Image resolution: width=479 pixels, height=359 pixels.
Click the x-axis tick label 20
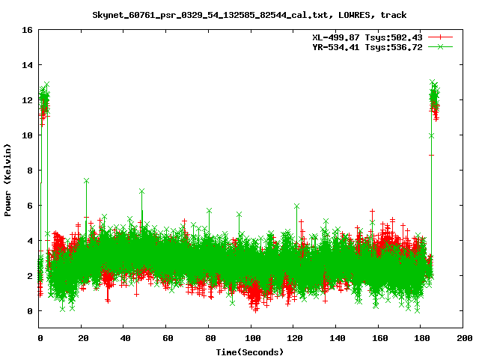tap(83, 338)
